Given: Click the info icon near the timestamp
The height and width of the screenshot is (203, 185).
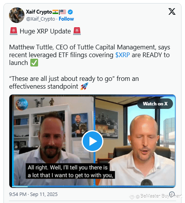Looking at the screenshot, I should point(172,194).
